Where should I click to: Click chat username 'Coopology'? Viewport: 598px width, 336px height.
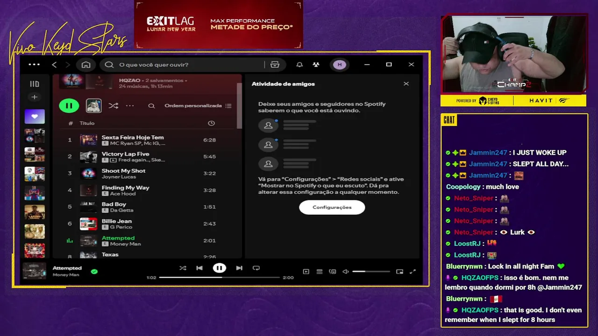click(x=463, y=187)
